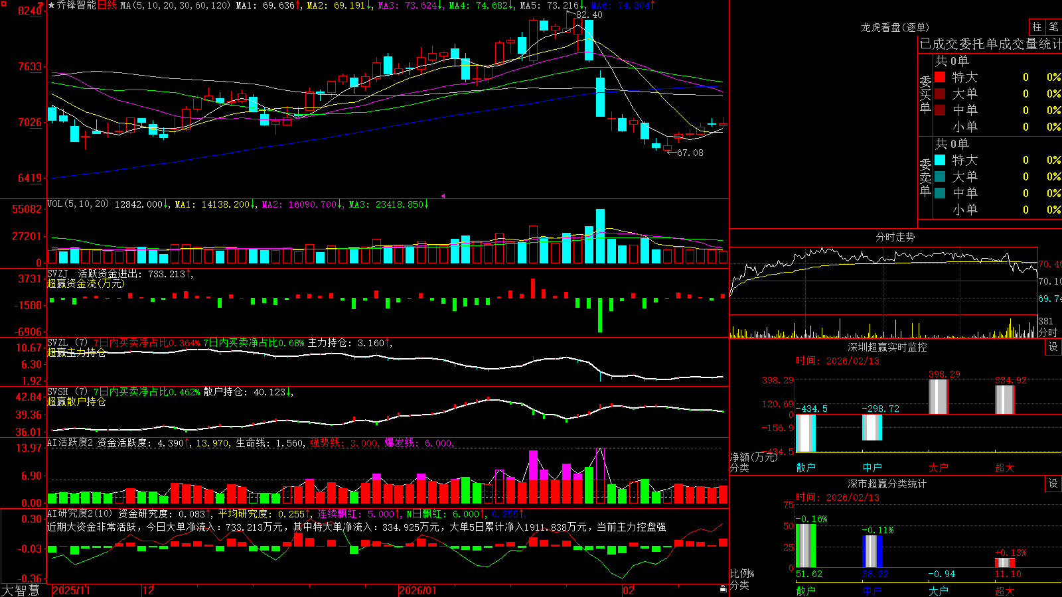Click the SVZL (7) indicator name
The width and height of the screenshot is (1062, 597).
67,342
